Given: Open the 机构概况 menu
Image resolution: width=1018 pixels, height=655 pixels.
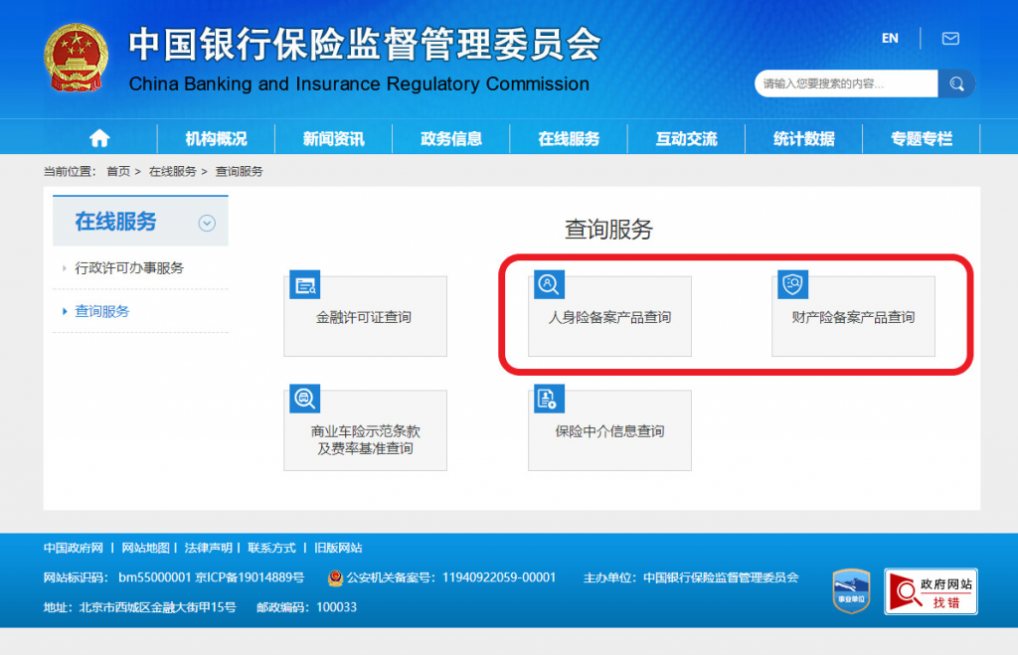Looking at the screenshot, I should 216,138.
